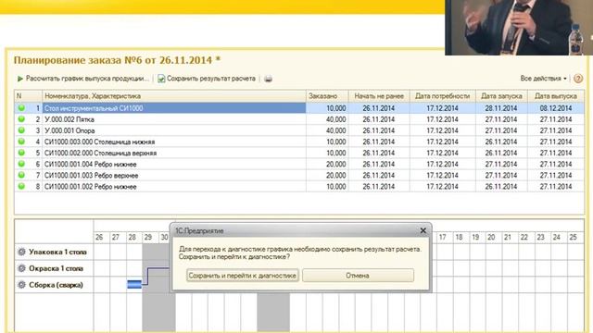Click the 'Сборка (сварка)' Gantt row label
The image size is (593, 333).
tap(56, 285)
